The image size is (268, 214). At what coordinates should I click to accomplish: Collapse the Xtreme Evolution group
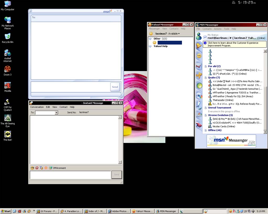(x=206, y=115)
